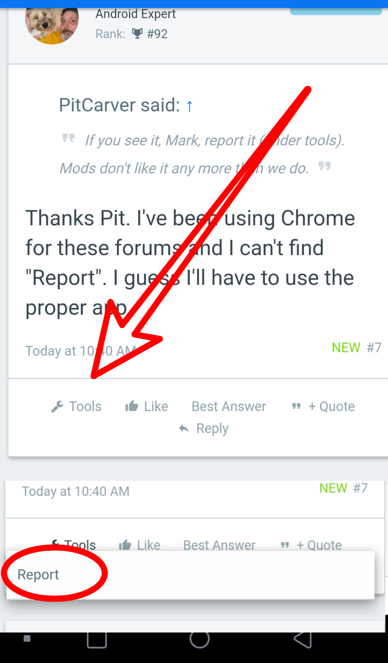Click the trophy rank icon
Screen dimensions: 388x663
[137, 34]
